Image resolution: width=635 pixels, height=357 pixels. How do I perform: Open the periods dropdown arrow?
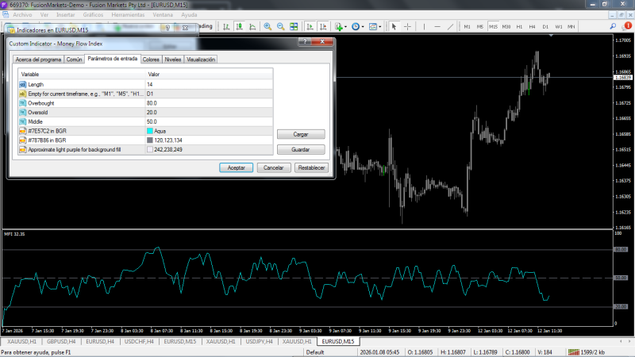(363, 27)
